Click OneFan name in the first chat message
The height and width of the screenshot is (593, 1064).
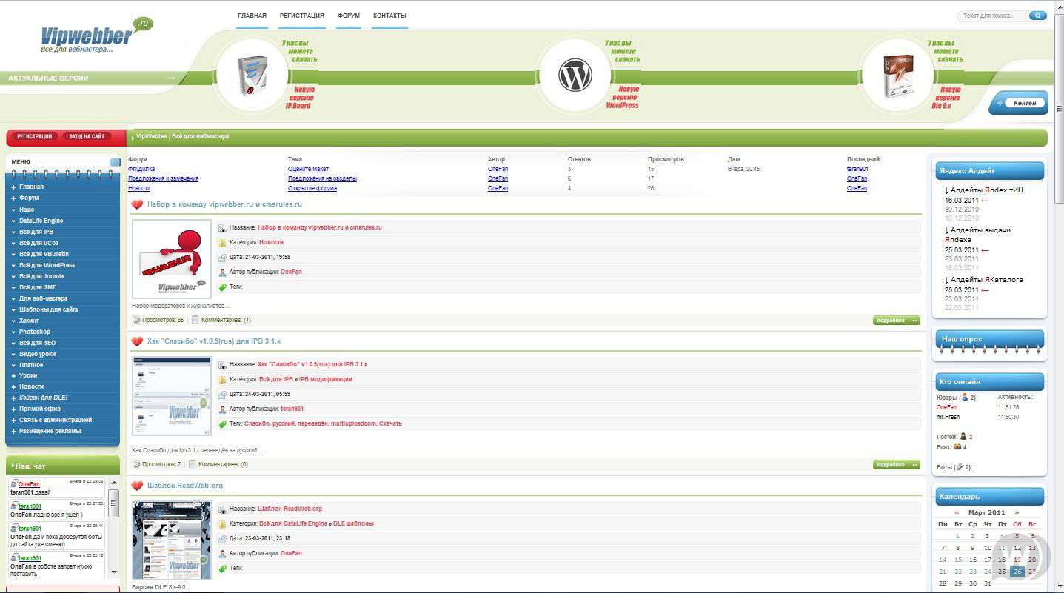click(x=29, y=484)
